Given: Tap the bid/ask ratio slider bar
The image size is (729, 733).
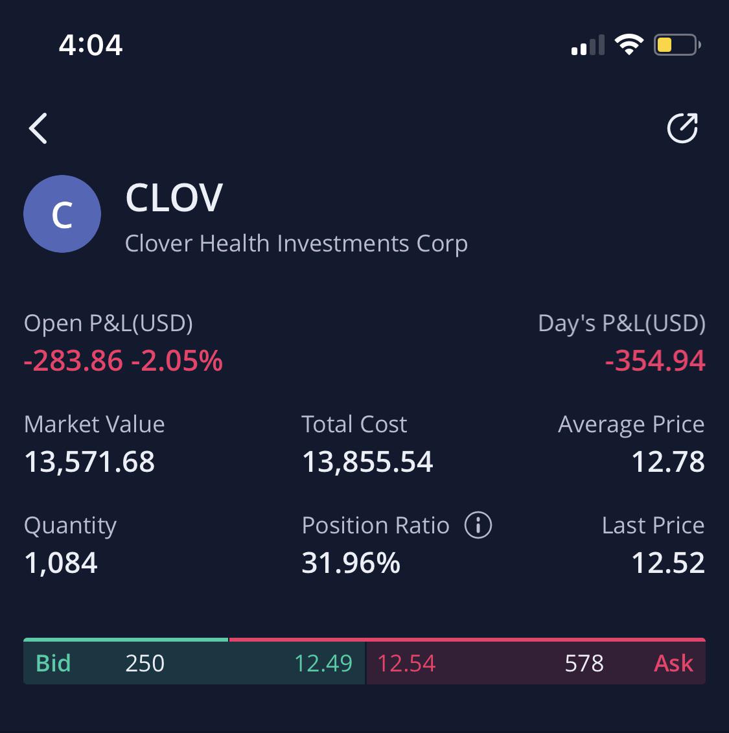Looking at the screenshot, I should coord(363,642).
